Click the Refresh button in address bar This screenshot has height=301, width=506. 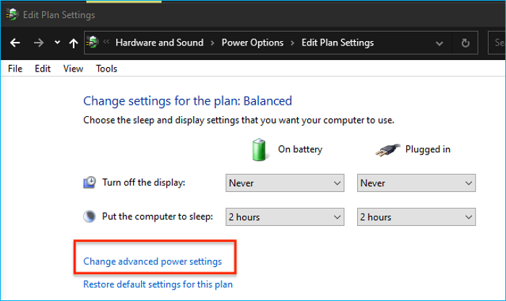click(465, 43)
